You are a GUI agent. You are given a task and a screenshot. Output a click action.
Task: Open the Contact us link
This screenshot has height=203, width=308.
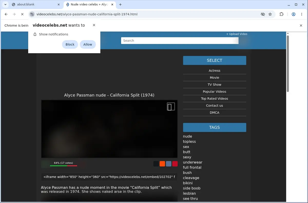click(x=215, y=106)
